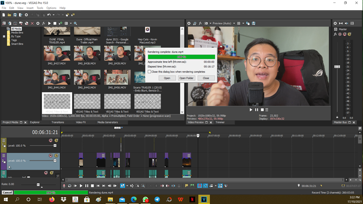
Task: Click Open in rendering complete dialog
Action: pyautogui.click(x=167, y=78)
